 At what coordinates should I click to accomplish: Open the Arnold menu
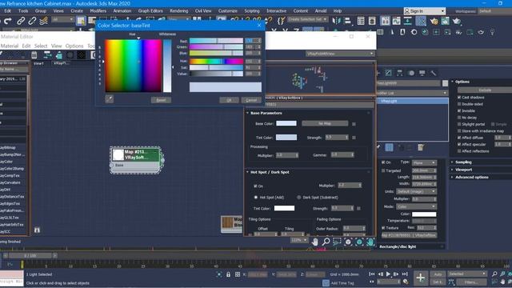click(321, 10)
